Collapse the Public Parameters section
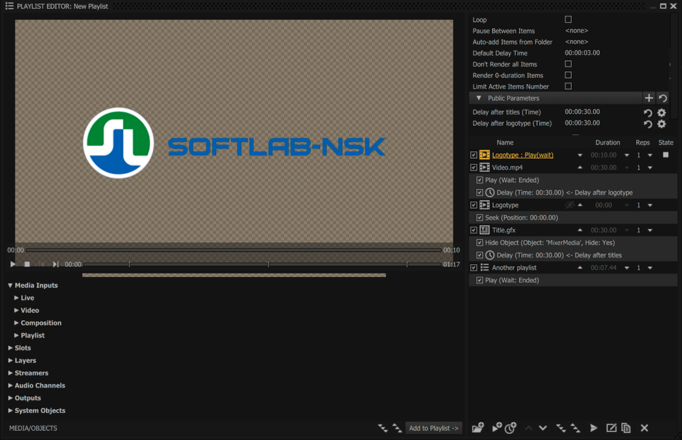Image resolution: width=682 pixels, height=440 pixels. click(x=478, y=98)
